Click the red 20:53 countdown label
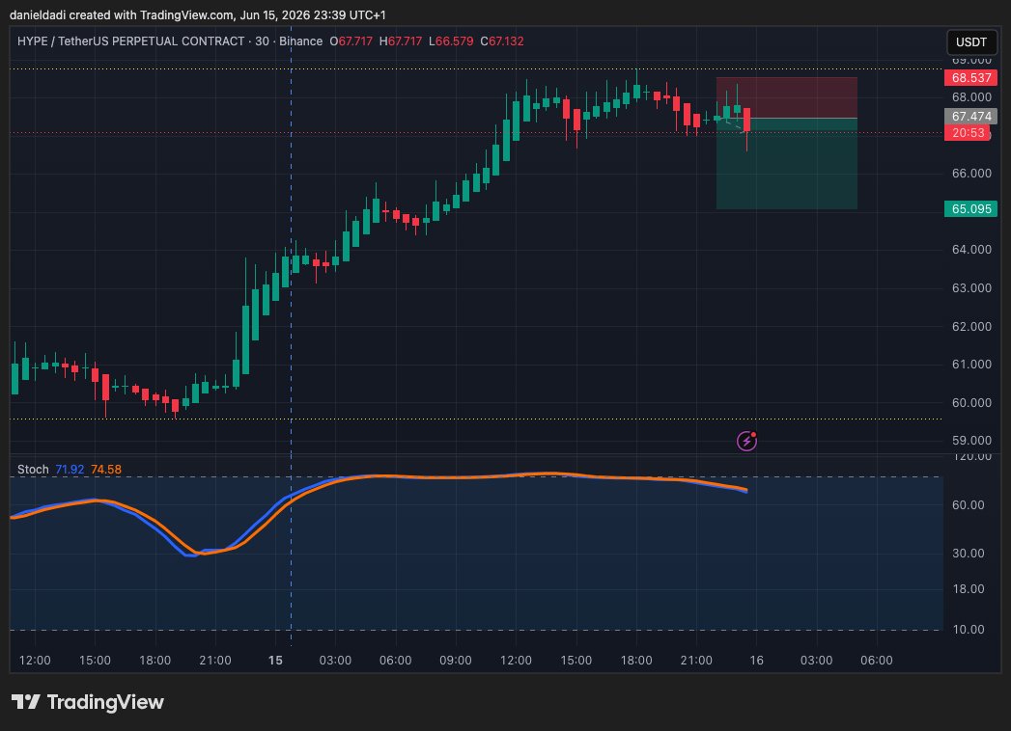This screenshot has height=731, width=1011. (968, 133)
